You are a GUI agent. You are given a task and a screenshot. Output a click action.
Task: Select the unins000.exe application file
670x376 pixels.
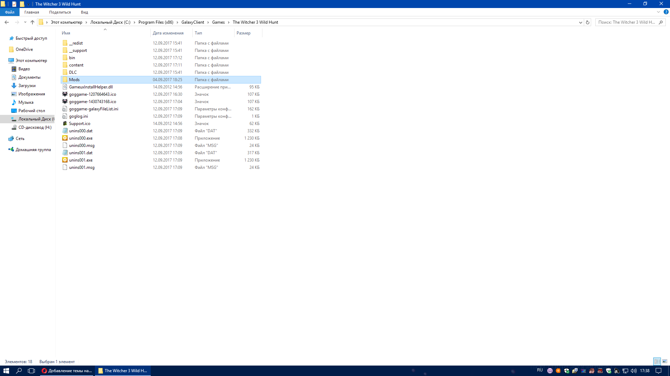point(81,138)
